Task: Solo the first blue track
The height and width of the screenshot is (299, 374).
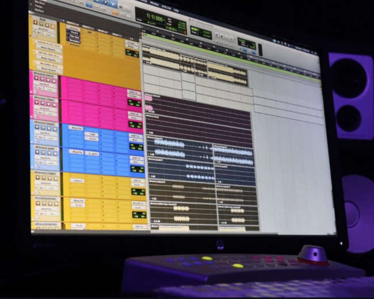Action: pos(49,128)
